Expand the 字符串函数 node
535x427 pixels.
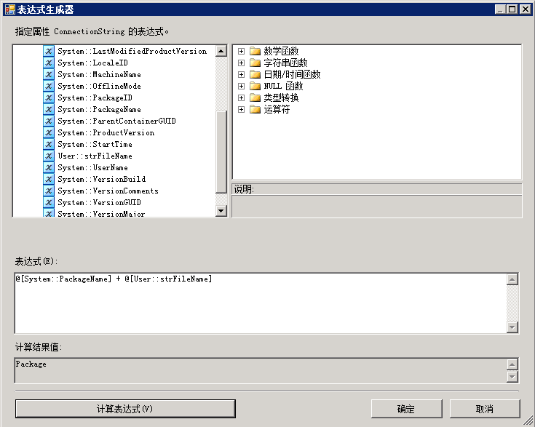coord(241,63)
